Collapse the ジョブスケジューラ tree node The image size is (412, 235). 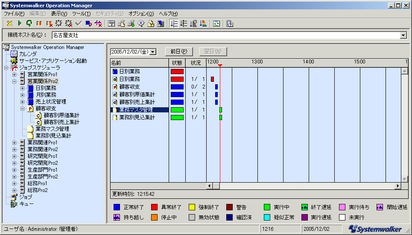pyautogui.click(x=6, y=68)
